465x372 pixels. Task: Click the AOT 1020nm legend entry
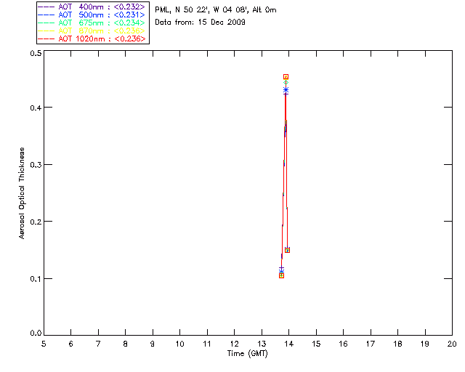coord(92,39)
